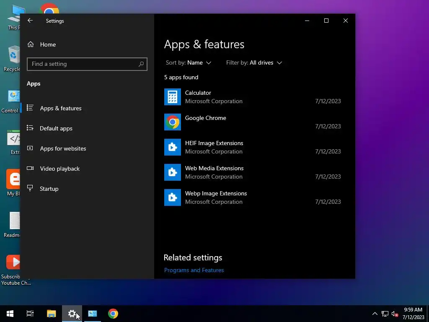
Task: Open Video playback settings
Action: click(87, 169)
